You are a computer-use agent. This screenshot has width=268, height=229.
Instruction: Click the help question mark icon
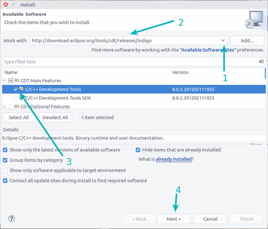11,219
